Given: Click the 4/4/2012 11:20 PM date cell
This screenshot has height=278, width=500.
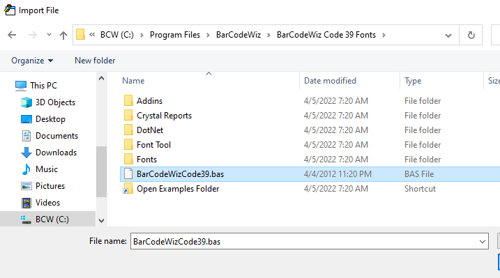Looking at the screenshot, I should tap(338, 174).
